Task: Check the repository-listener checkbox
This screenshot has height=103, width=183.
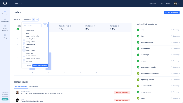Action: click(x=24, y=39)
